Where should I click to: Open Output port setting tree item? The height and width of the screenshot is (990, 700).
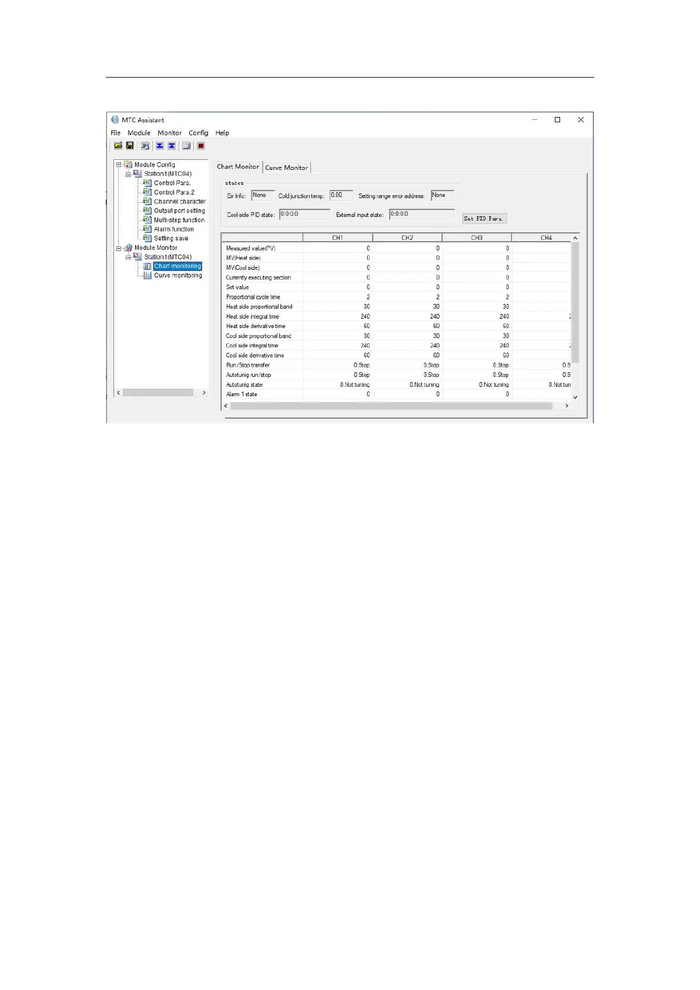pos(179,210)
